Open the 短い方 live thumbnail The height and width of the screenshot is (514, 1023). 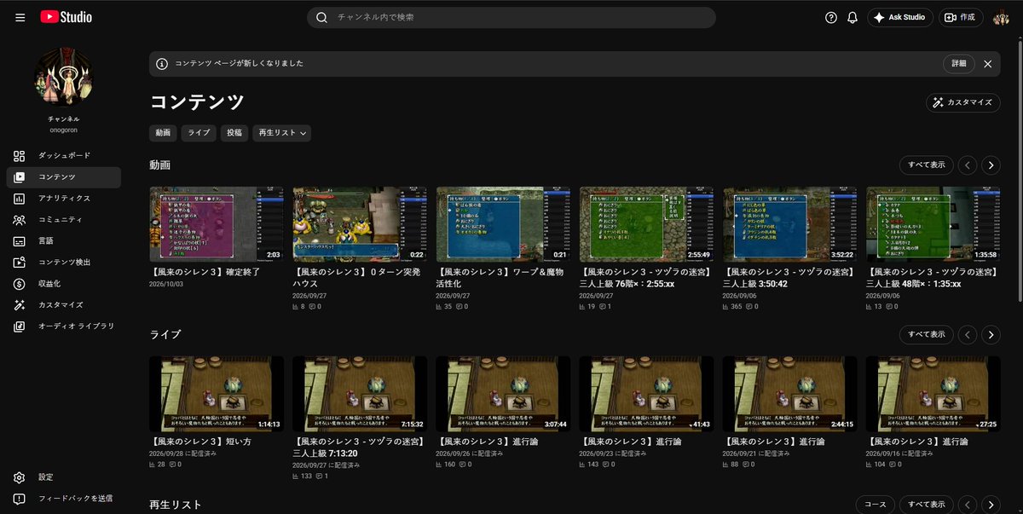[x=217, y=394]
